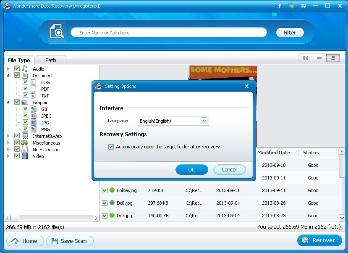Image resolution: width=348 pixels, height=253 pixels.
Task: Select the File Type tab
Action: 19,60
